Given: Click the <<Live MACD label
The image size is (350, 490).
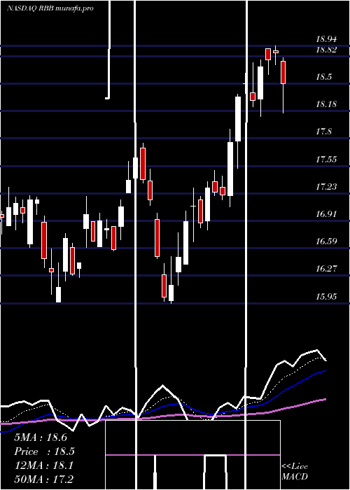Looking at the screenshot, I should [295, 471].
